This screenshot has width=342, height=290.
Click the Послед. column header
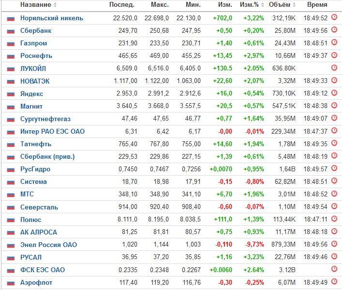pos(122,4)
